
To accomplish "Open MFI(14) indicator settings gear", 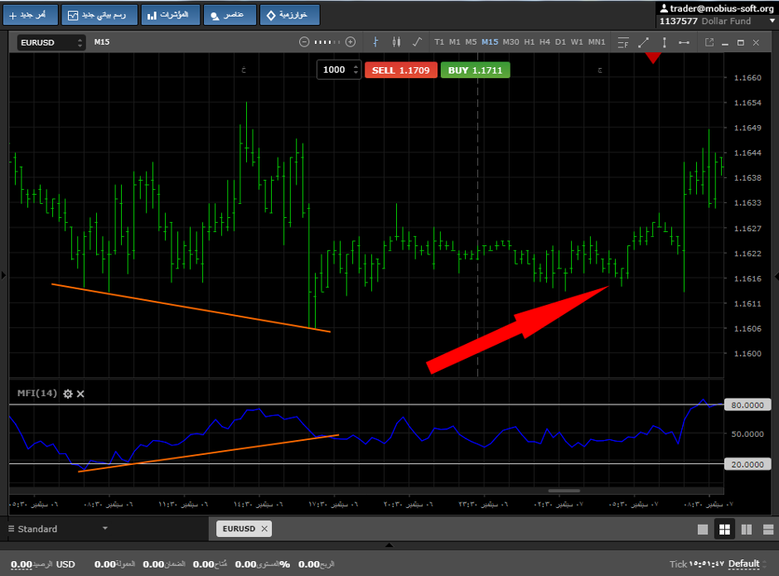I will coord(68,394).
